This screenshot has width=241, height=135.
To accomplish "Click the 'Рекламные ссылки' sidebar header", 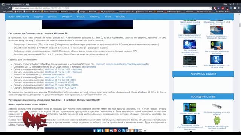I will (x=203, y=74).
